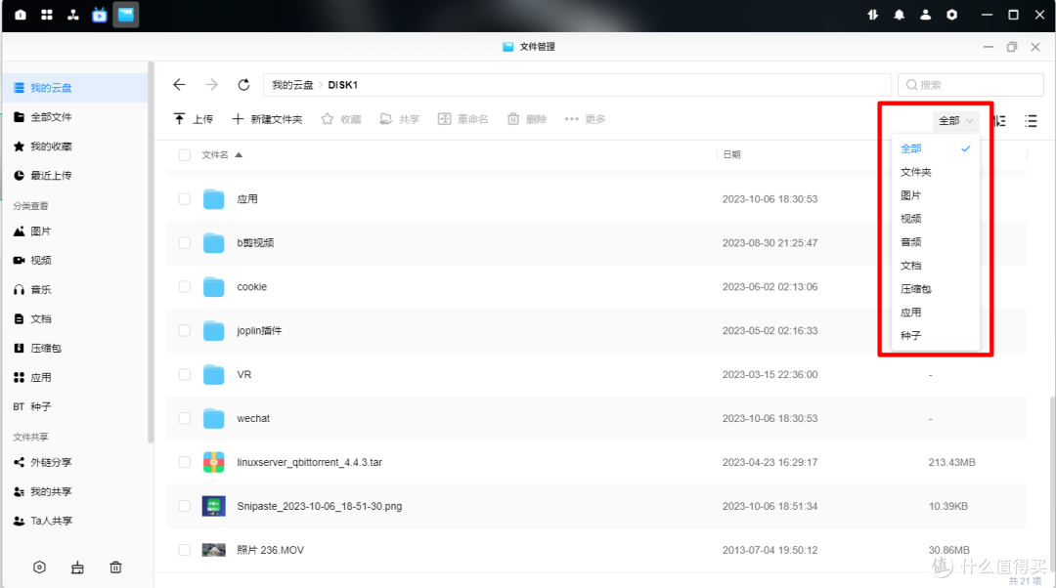The image size is (1056, 588).
Task: Check the VR folder checkbox
Action: coord(185,375)
